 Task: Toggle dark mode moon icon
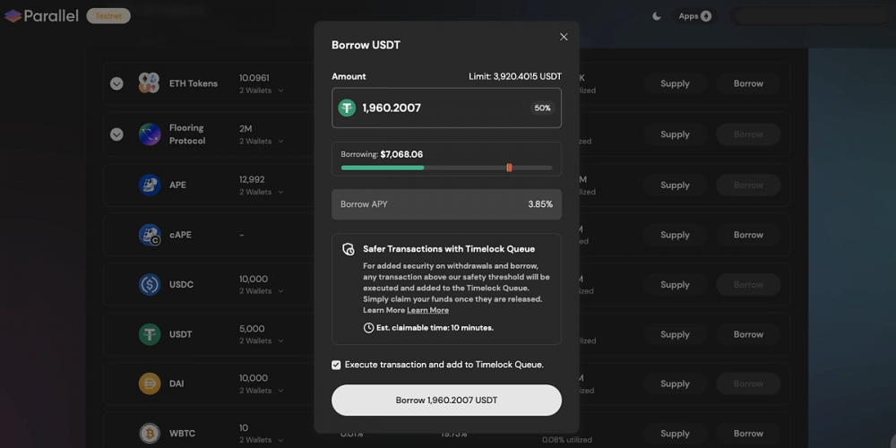click(x=657, y=16)
